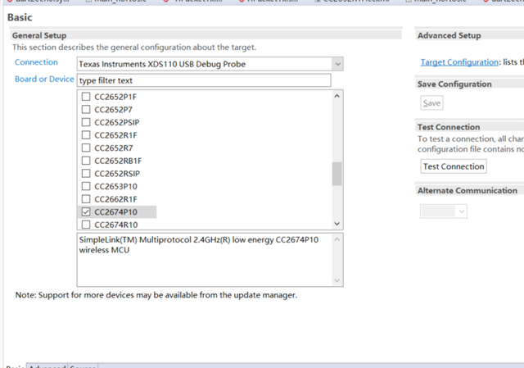Click description box scroll down arrow
This screenshot has width=524, height=368.
click(x=337, y=280)
